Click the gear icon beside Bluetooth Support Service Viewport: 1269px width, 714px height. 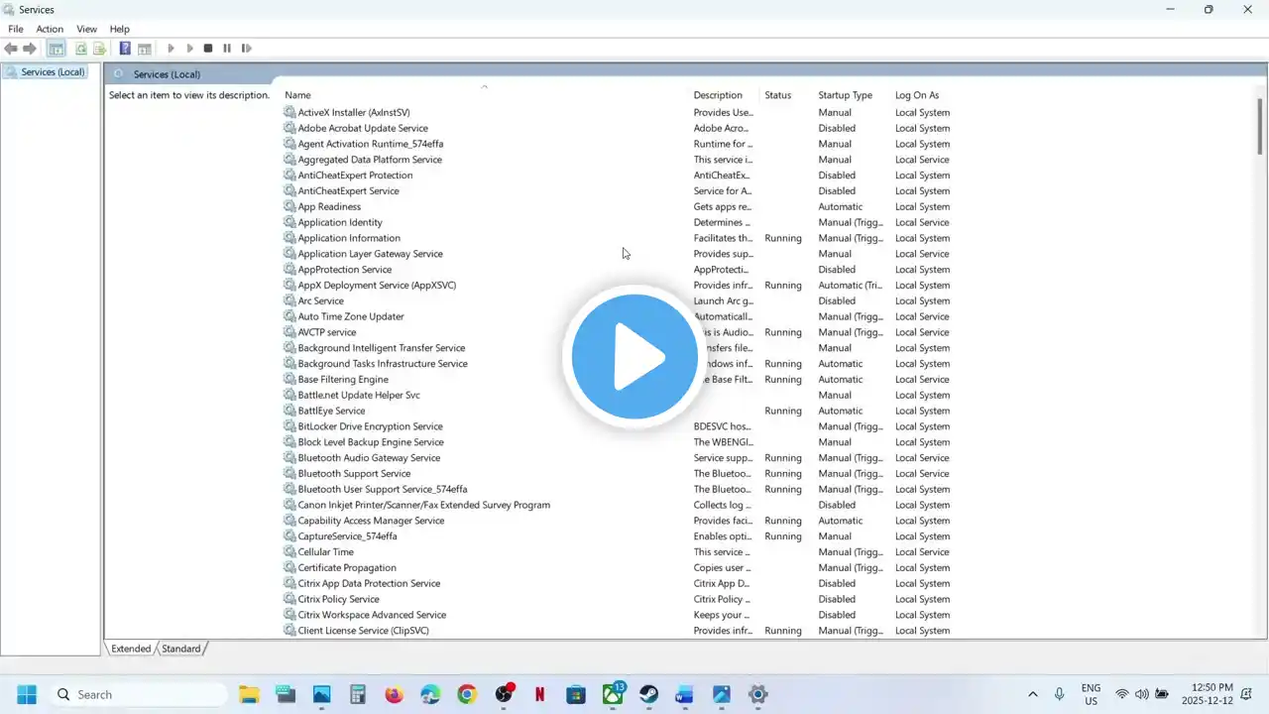coord(289,473)
